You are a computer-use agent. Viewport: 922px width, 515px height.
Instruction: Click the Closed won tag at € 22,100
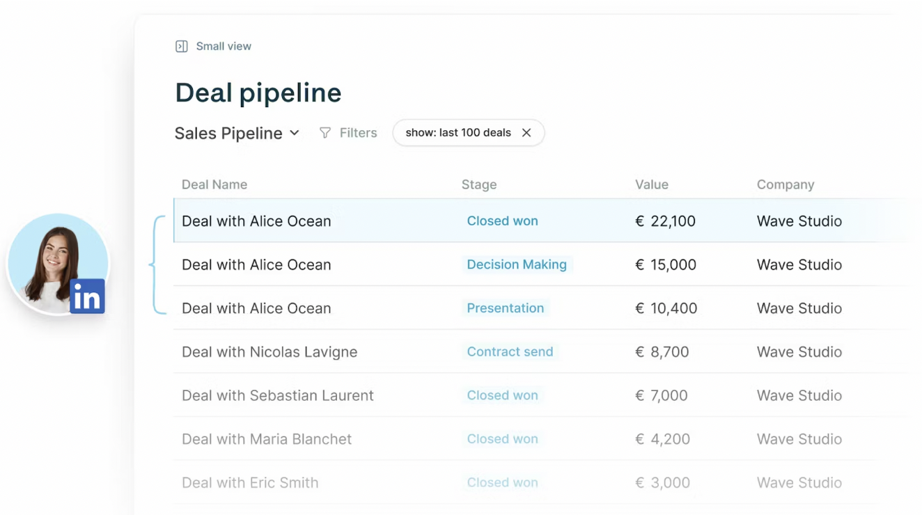pos(502,221)
